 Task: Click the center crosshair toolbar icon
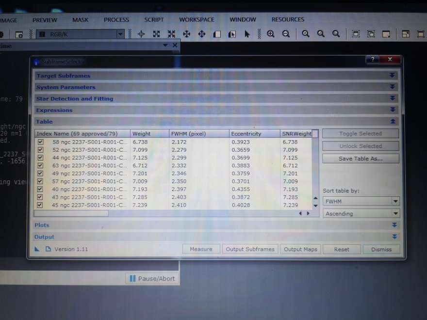tap(141, 34)
